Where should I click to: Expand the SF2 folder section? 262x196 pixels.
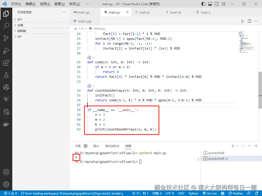(x=41, y=19)
